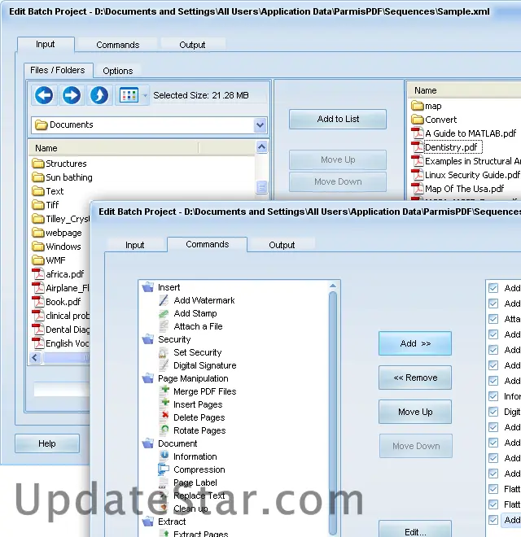Click the Rotate Pages command icon
This screenshot has height=537, width=521.
click(x=165, y=430)
